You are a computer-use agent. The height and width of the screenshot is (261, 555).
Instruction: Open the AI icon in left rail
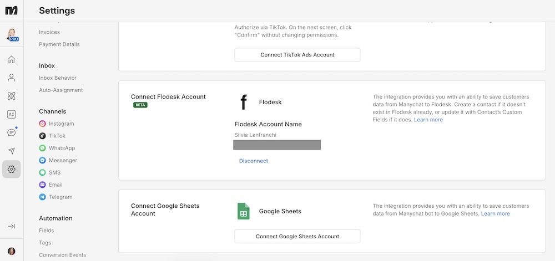[x=12, y=115]
